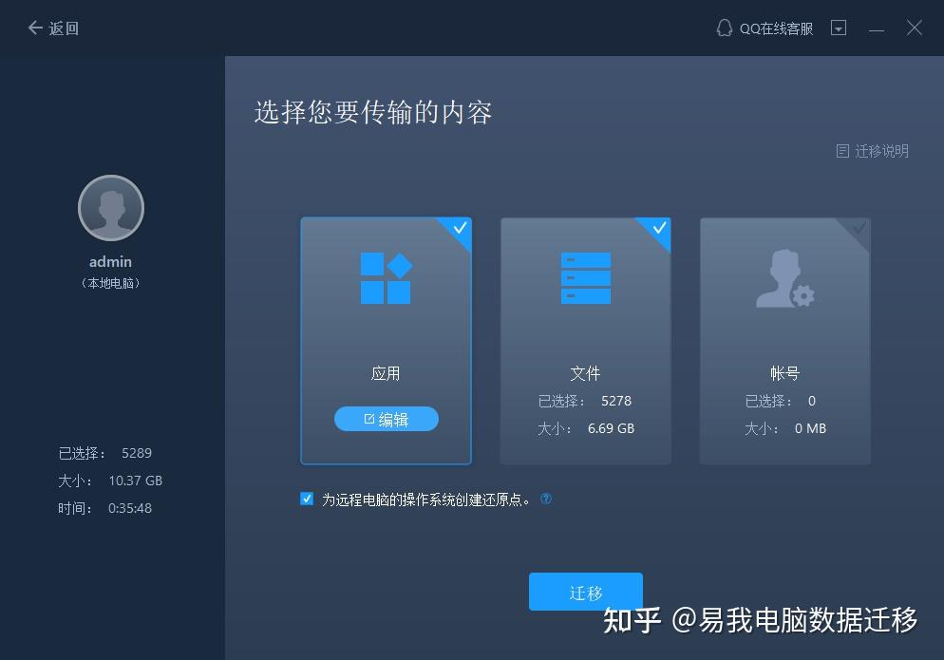The image size is (944, 660).
Task: Open QQ在线客服 support chat
Action: click(x=765, y=28)
